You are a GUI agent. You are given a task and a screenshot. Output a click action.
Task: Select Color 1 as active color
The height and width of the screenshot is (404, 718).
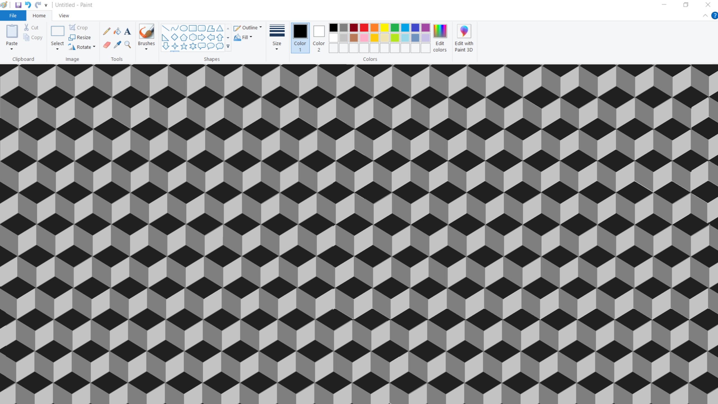(300, 38)
